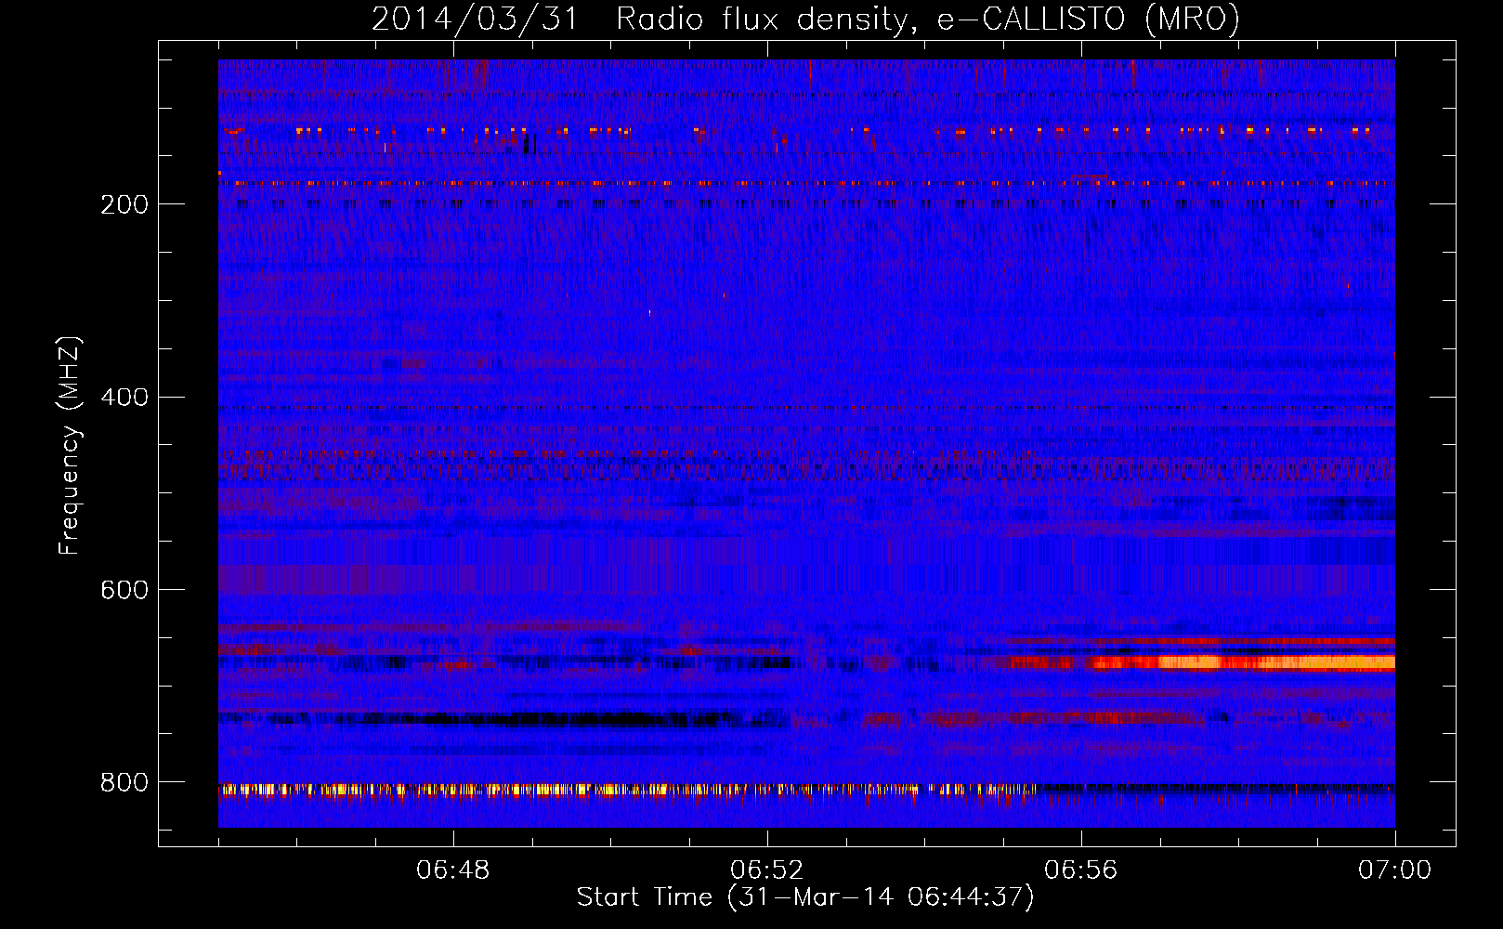Click the plot title "Radio flux density, e-CALLISTO (MRO)"
The width and height of the screenshot is (1503, 929).
pos(927,20)
